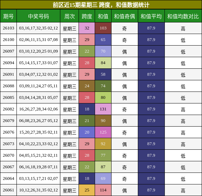
Task: Click the dark red sum cell 103
Action: coord(103,28)
